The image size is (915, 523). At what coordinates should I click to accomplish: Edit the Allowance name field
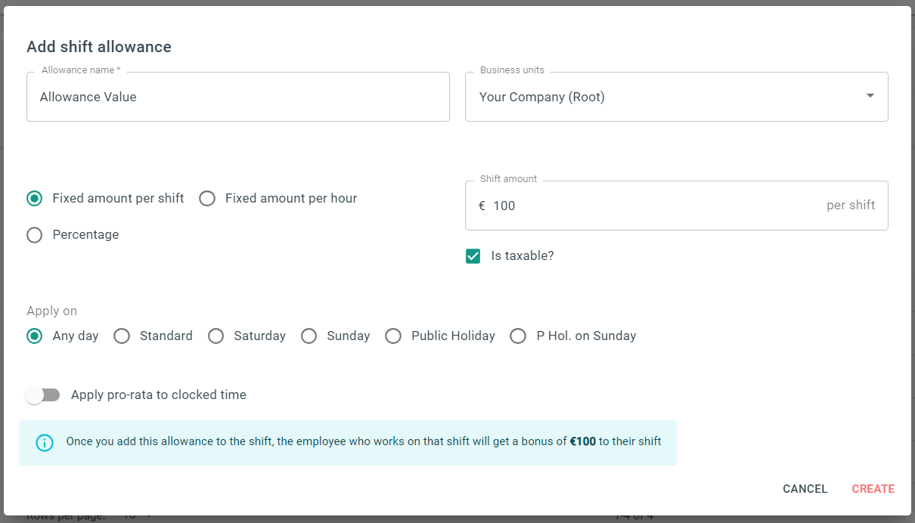coord(238,96)
